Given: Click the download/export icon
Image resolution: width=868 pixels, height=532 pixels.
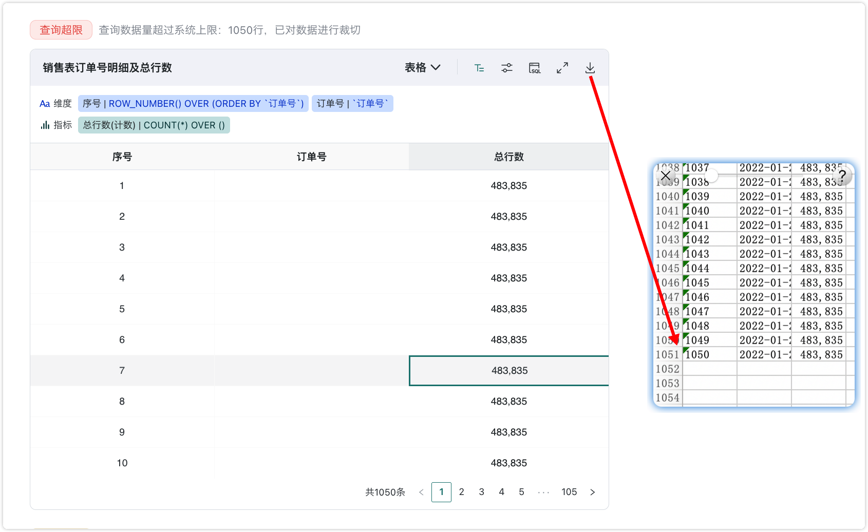Looking at the screenshot, I should click(590, 67).
